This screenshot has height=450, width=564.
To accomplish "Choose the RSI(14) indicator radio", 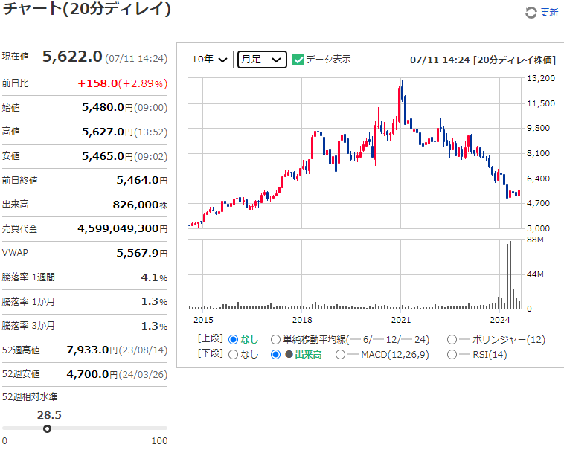I will 452,355.
